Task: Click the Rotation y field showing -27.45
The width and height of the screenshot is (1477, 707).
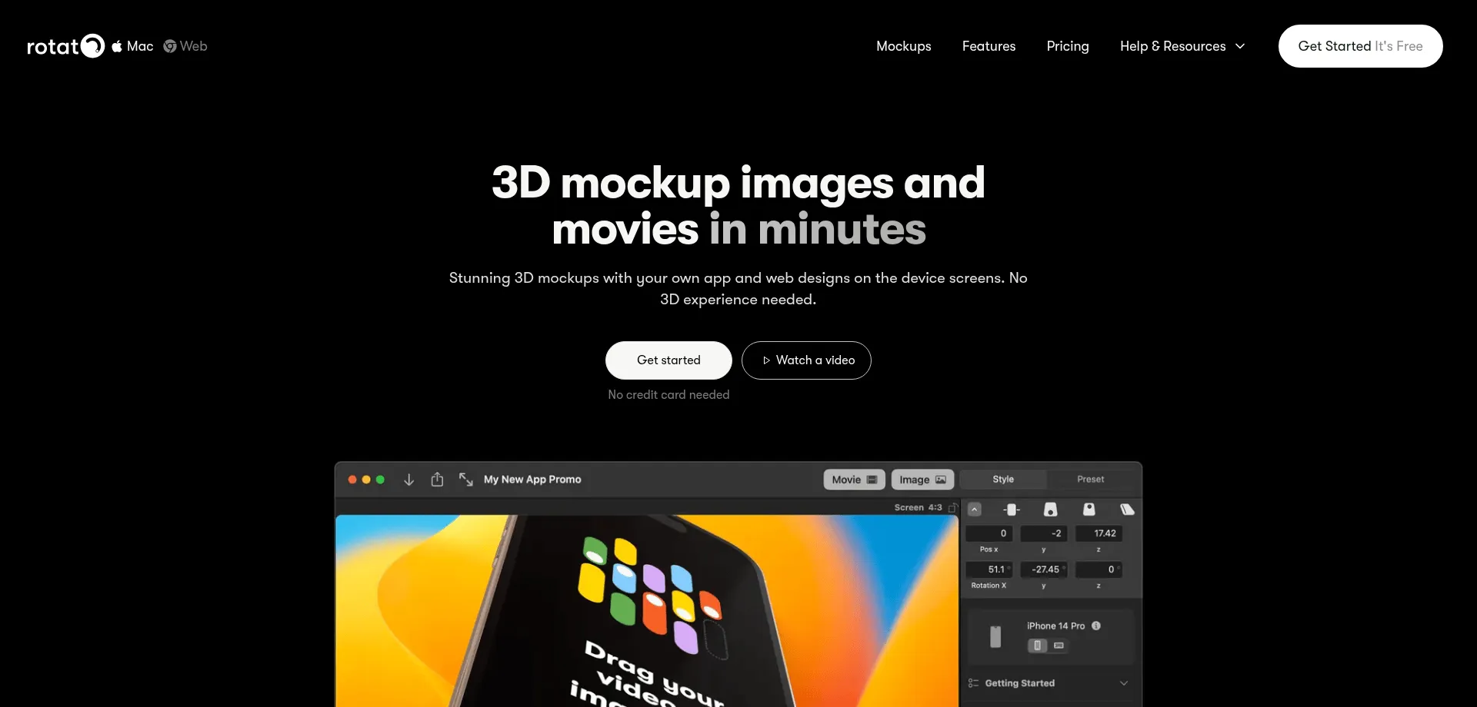Action: click(1043, 569)
